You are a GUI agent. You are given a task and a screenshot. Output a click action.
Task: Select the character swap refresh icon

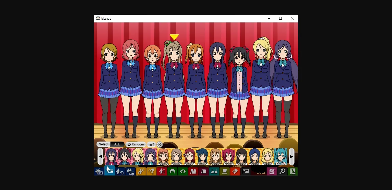click(120, 171)
